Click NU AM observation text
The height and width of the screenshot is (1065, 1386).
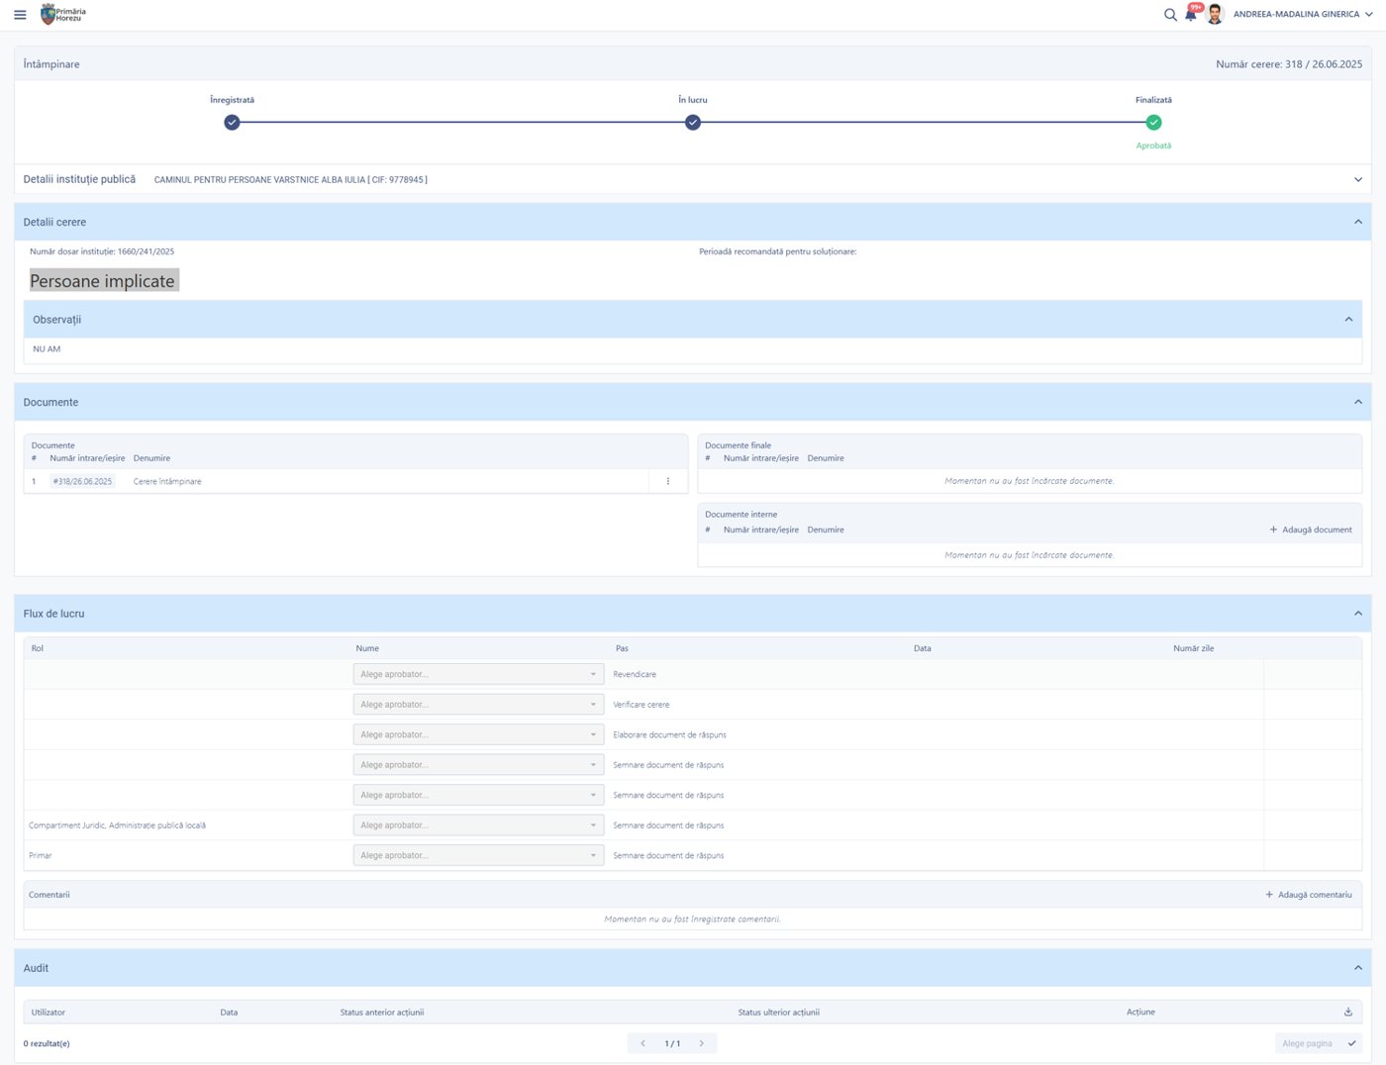pos(47,349)
